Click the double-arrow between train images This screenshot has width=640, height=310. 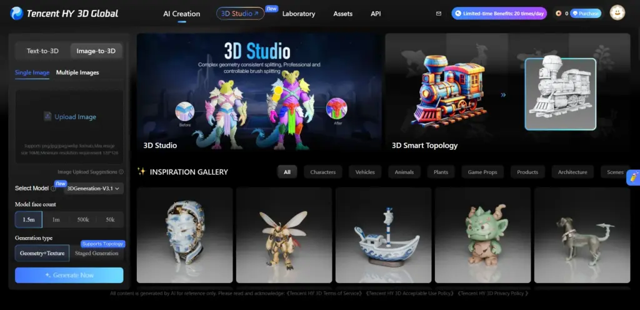pos(503,95)
